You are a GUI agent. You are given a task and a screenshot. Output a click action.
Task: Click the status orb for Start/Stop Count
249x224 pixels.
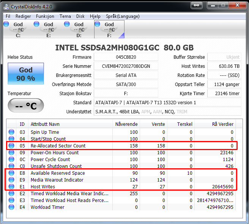pos(11,139)
